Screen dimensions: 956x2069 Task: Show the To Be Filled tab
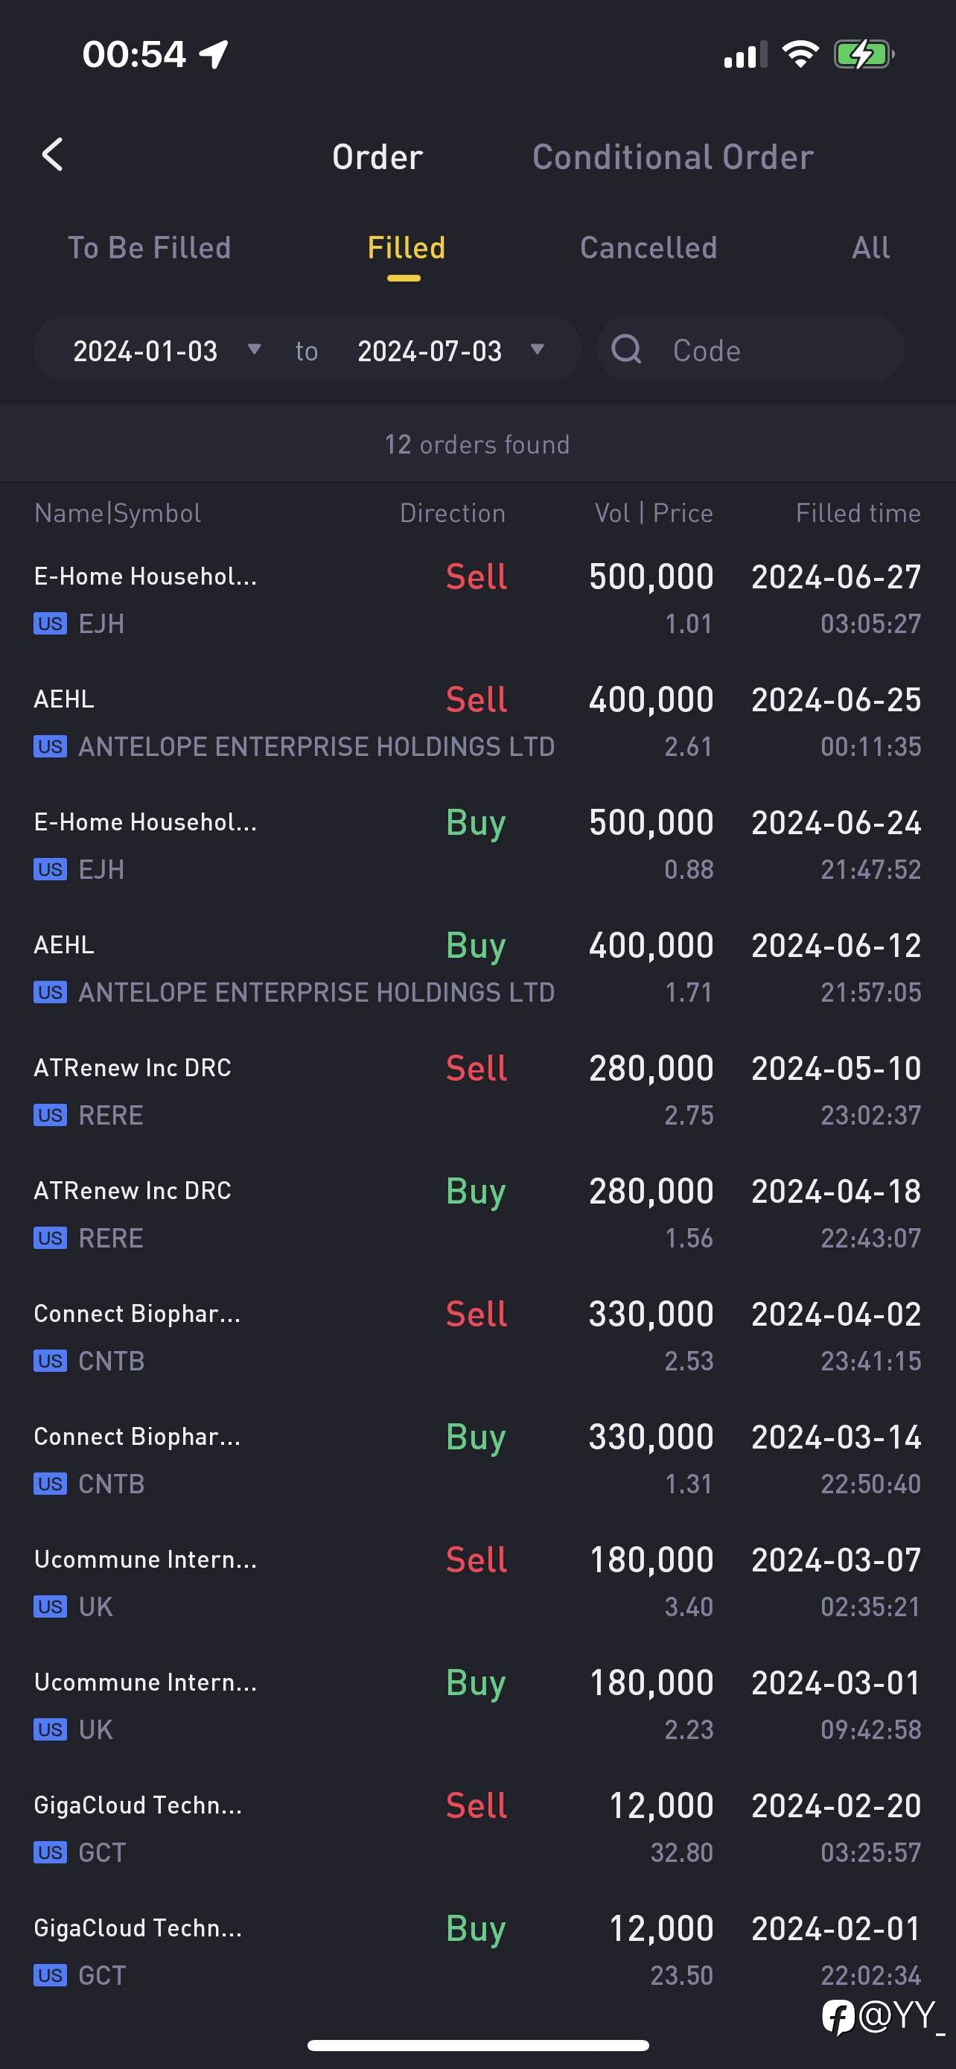[150, 247]
